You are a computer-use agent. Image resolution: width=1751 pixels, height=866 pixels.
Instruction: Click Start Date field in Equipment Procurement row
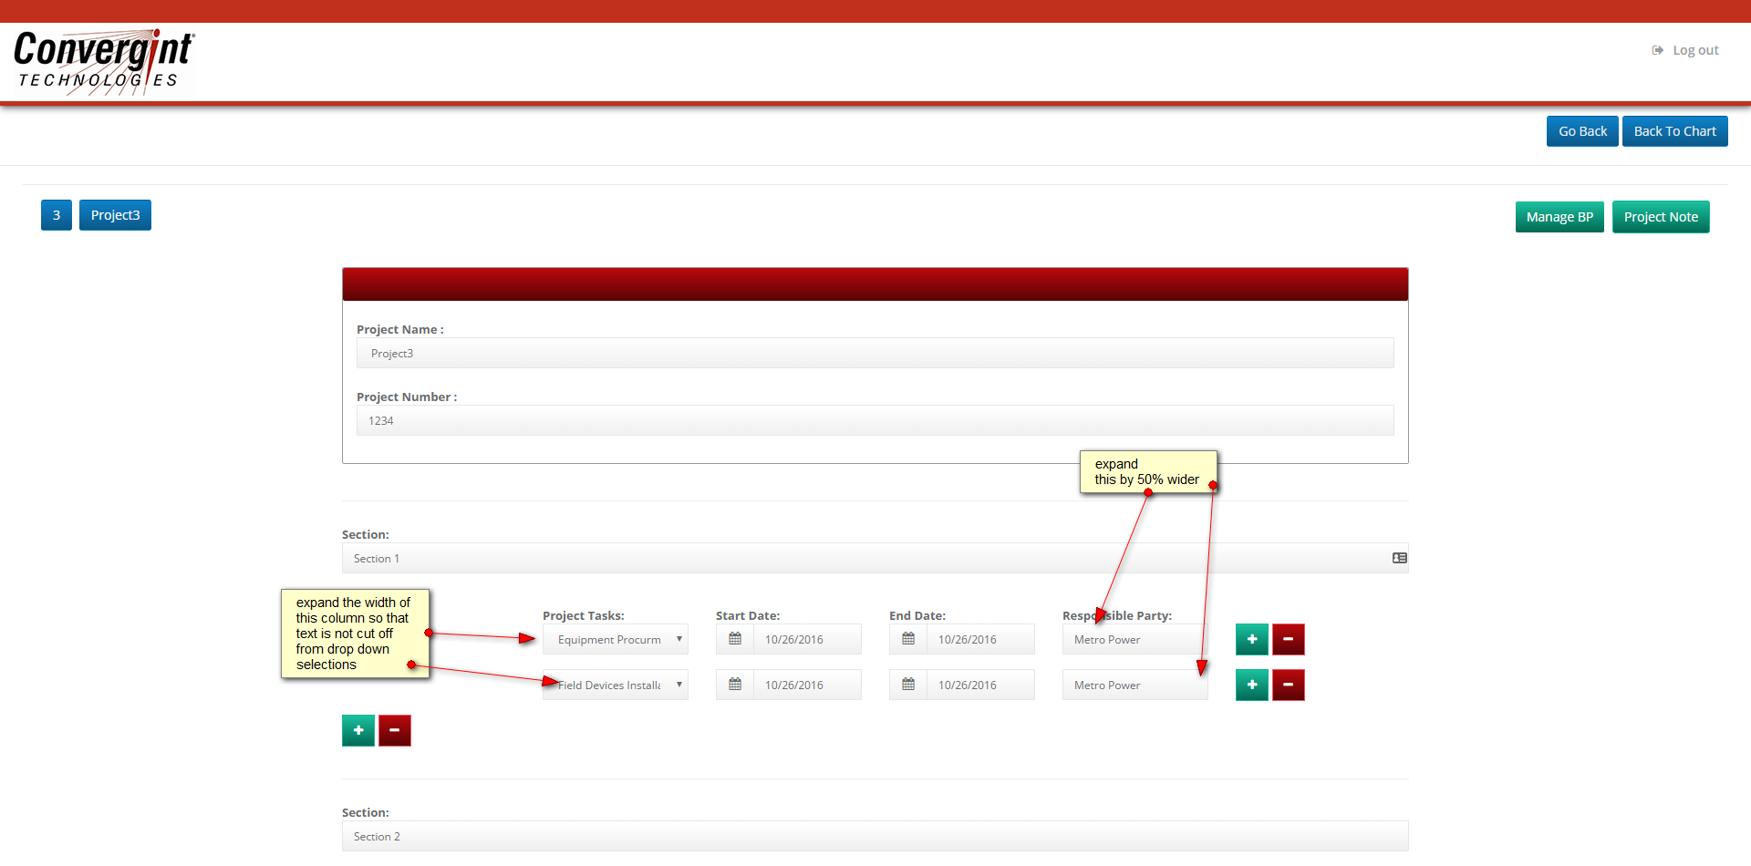click(807, 639)
